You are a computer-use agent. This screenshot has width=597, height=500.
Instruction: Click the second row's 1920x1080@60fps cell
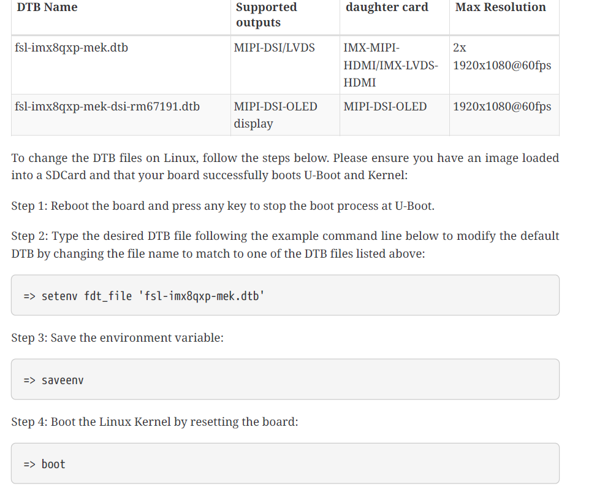502,107
